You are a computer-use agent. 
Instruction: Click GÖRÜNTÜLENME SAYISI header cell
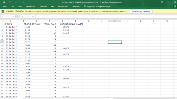point(63,24)
